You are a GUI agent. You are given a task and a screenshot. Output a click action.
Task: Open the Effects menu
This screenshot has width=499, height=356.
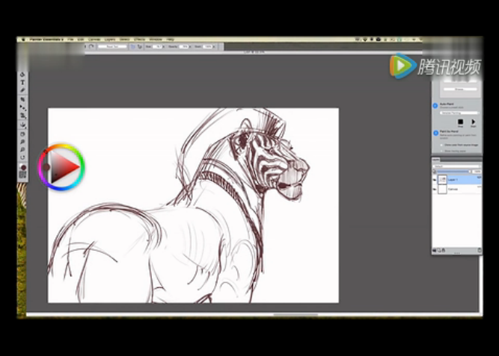(x=139, y=40)
